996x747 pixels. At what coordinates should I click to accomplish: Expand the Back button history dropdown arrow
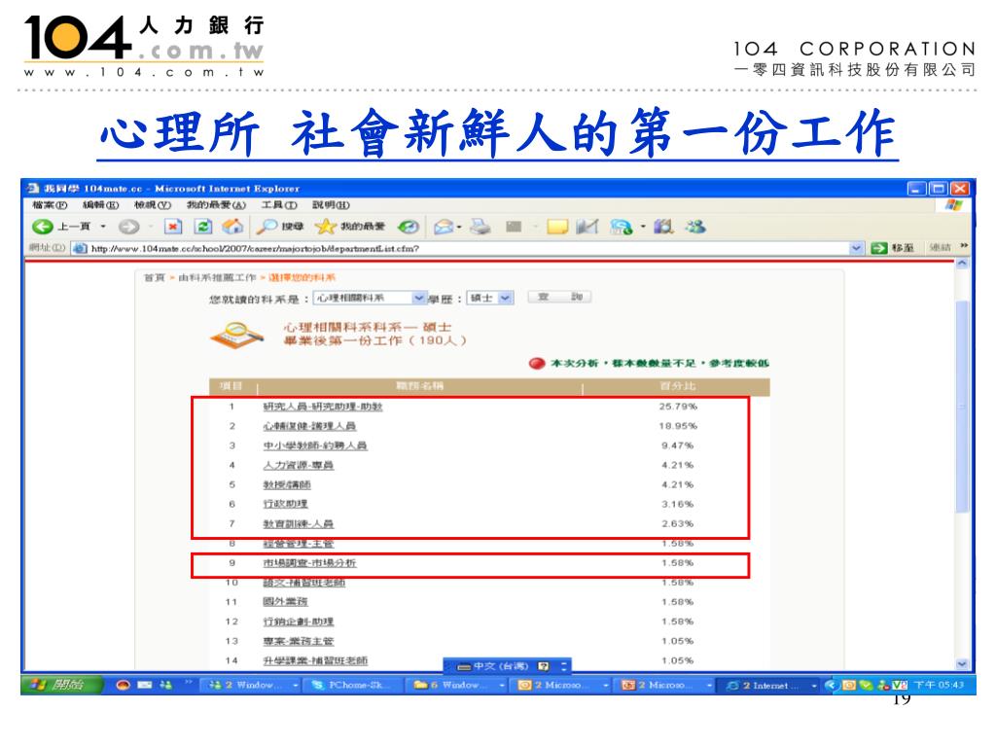[x=103, y=226]
